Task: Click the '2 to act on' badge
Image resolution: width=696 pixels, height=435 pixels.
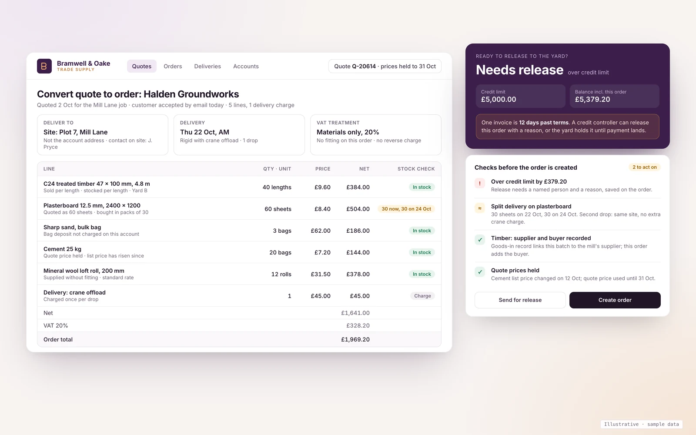Action: tap(645, 167)
